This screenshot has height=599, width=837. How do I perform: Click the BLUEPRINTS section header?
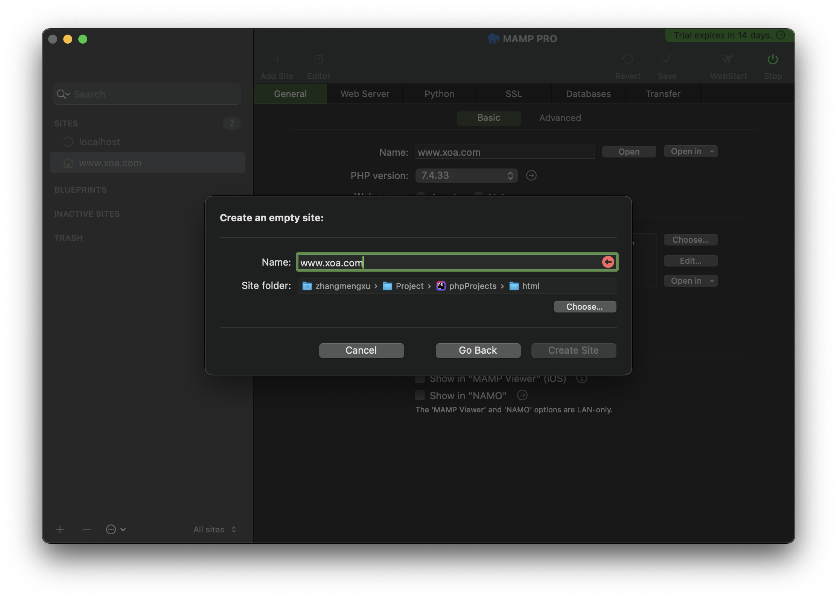(x=81, y=190)
